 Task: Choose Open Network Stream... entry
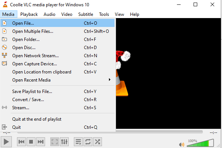pos(35,56)
